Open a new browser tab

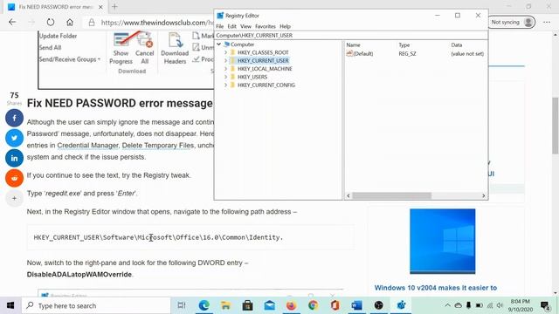tap(114, 6)
